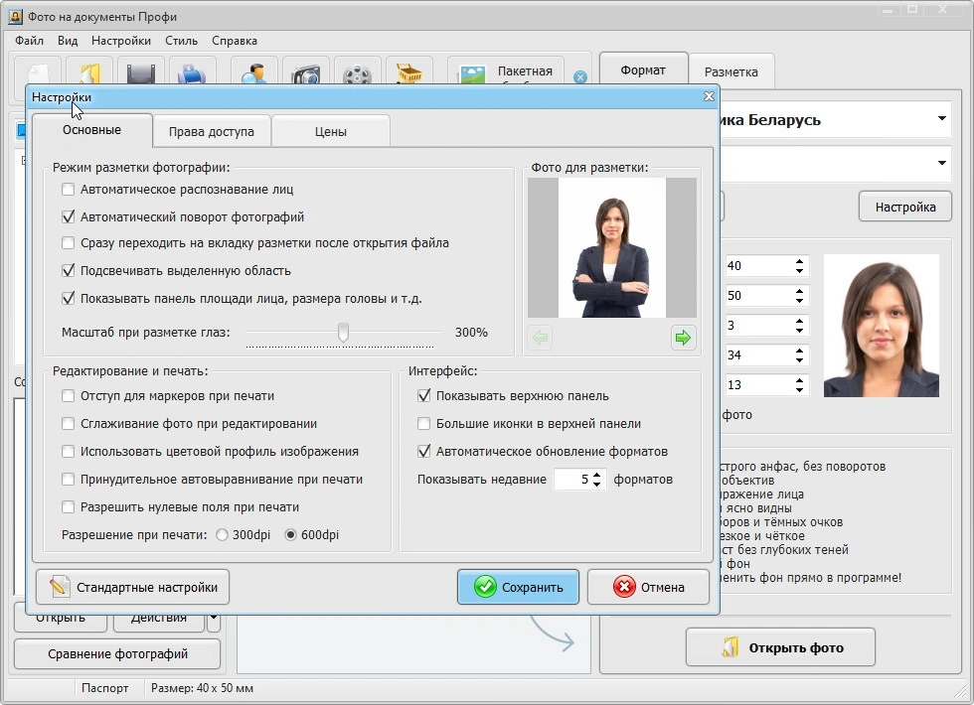974x705 pixels.
Task: Click the Пакетная landscape picture icon
Action: tap(472, 73)
